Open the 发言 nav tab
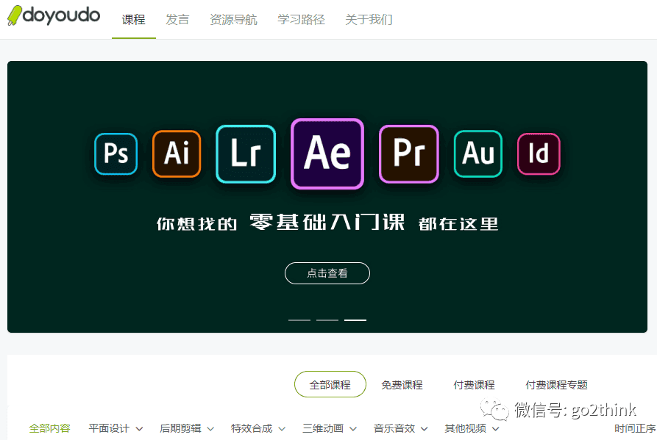Screen dimensions: 657x440 point(177,20)
